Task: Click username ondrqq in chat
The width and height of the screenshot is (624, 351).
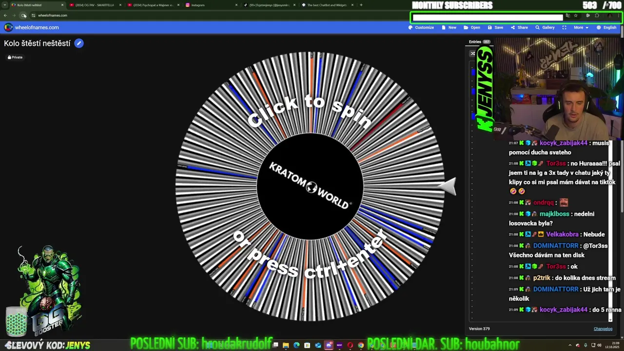Action: 543,203
